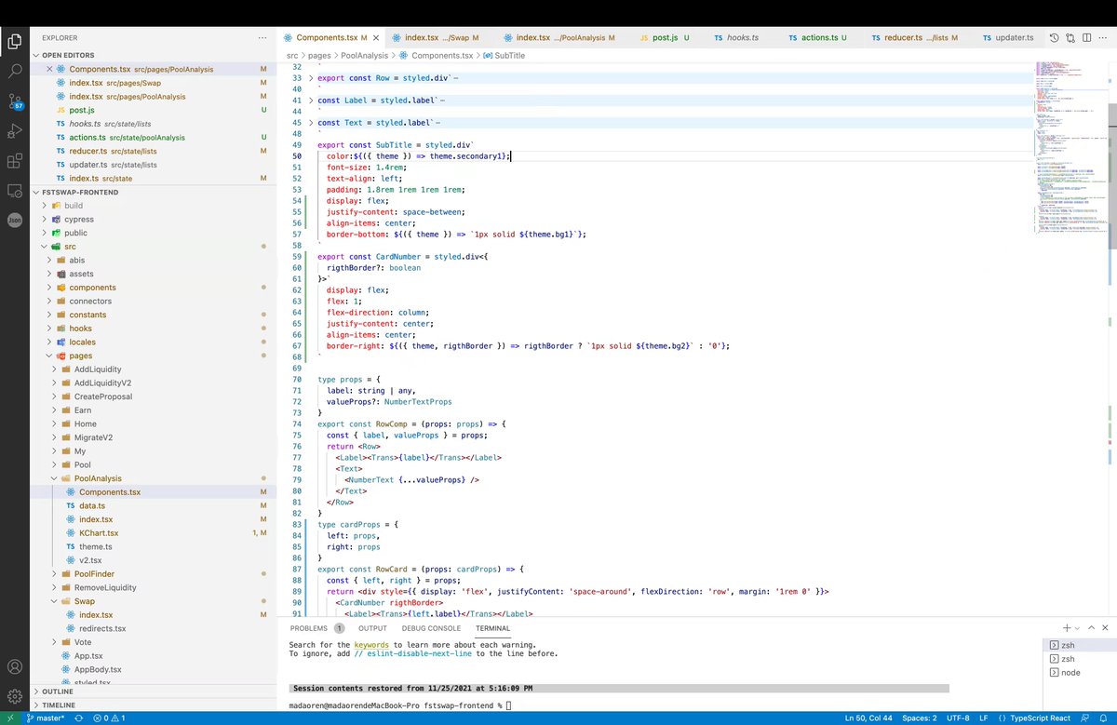
Task: Open the Search view in activity bar
Action: pos(15,71)
